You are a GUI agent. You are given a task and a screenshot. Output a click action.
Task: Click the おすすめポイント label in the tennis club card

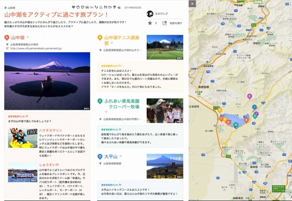[x=111, y=66]
